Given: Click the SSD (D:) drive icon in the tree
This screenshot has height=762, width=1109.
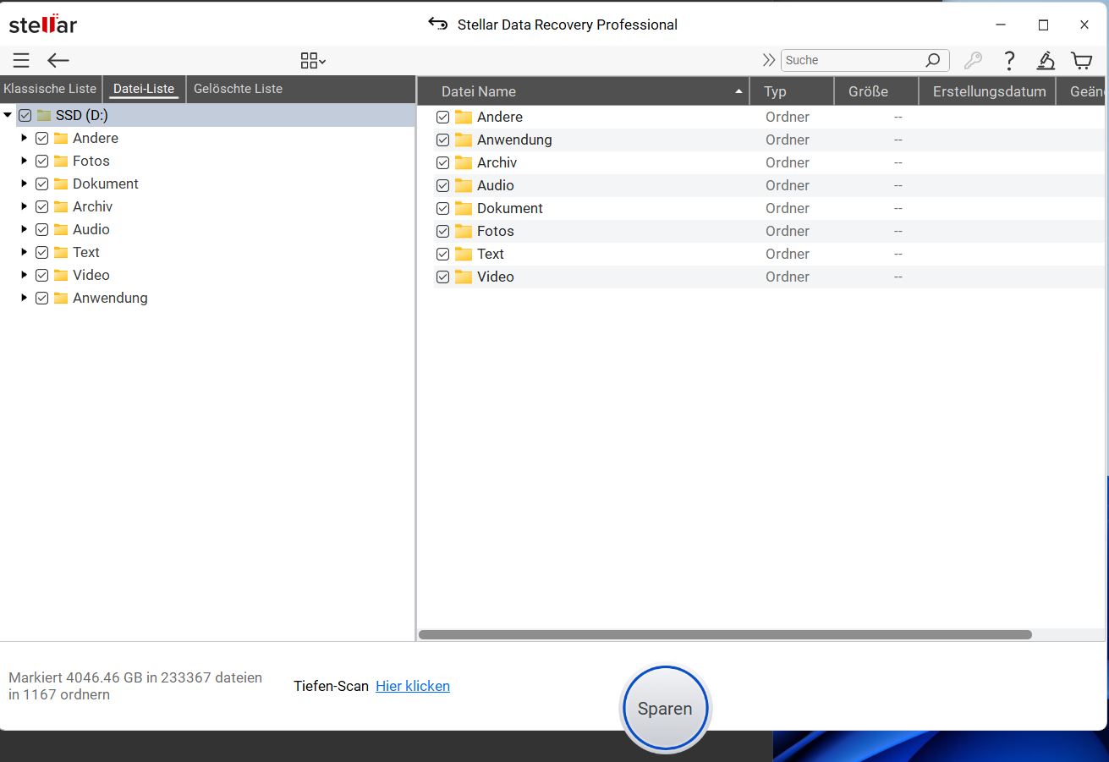Looking at the screenshot, I should click(44, 115).
